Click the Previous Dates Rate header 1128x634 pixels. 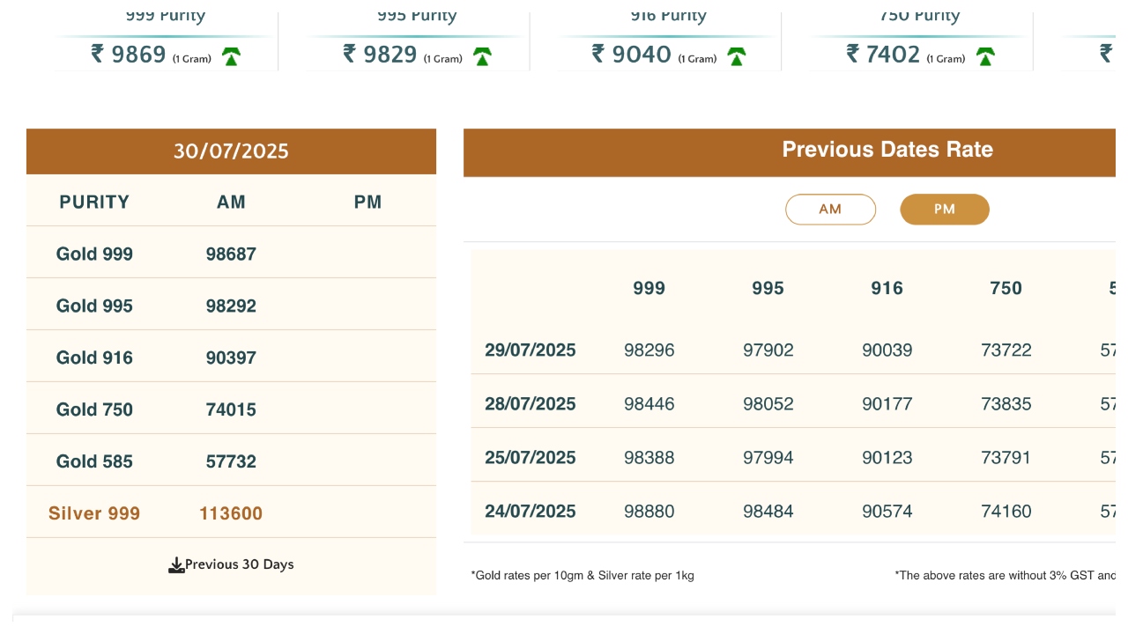887,150
